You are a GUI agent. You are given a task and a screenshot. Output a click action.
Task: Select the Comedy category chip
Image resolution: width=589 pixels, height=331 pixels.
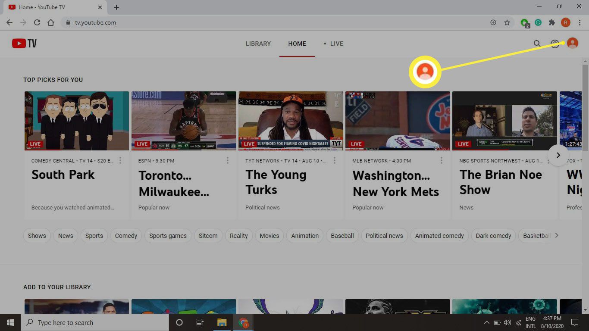click(126, 236)
